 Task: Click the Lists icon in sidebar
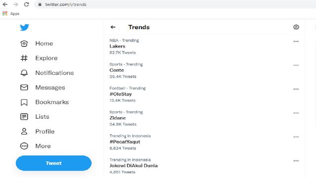click(x=24, y=117)
